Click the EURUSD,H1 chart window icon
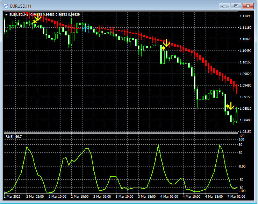The height and width of the screenshot is (204, 258). coord(6,6)
